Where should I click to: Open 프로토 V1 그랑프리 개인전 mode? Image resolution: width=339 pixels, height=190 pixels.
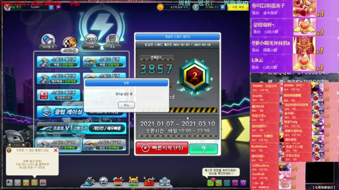(81, 128)
